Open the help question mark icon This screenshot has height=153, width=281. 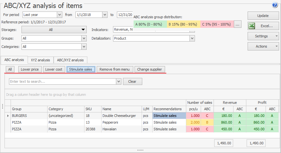click(275, 5)
